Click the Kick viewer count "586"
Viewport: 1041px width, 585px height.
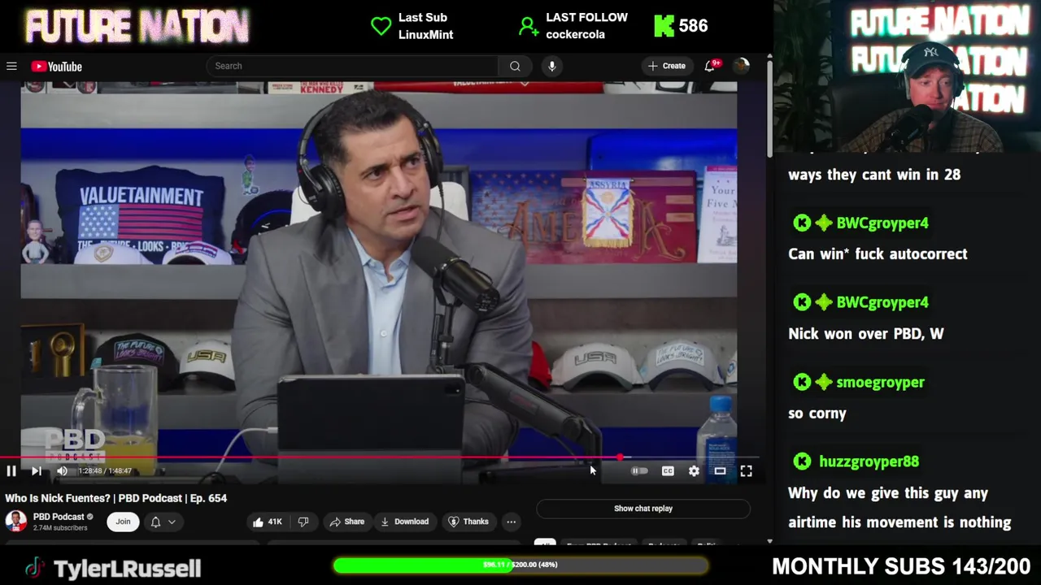coord(693,26)
